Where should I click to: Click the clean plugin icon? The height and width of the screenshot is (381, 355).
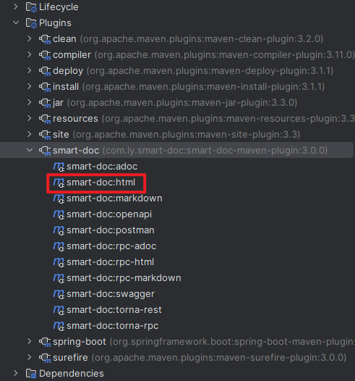point(45,39)
